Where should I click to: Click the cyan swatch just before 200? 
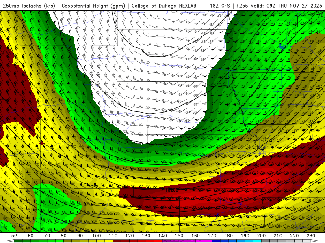tap(258, 241)
